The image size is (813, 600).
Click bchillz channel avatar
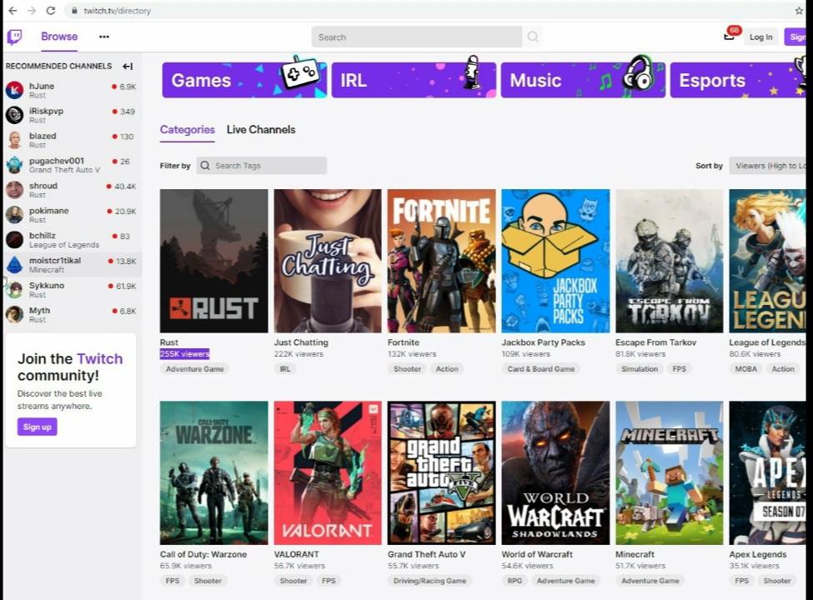[x=14, y=239]
